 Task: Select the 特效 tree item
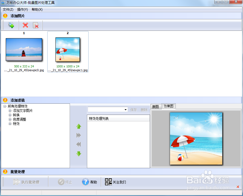tap(16, 124)
